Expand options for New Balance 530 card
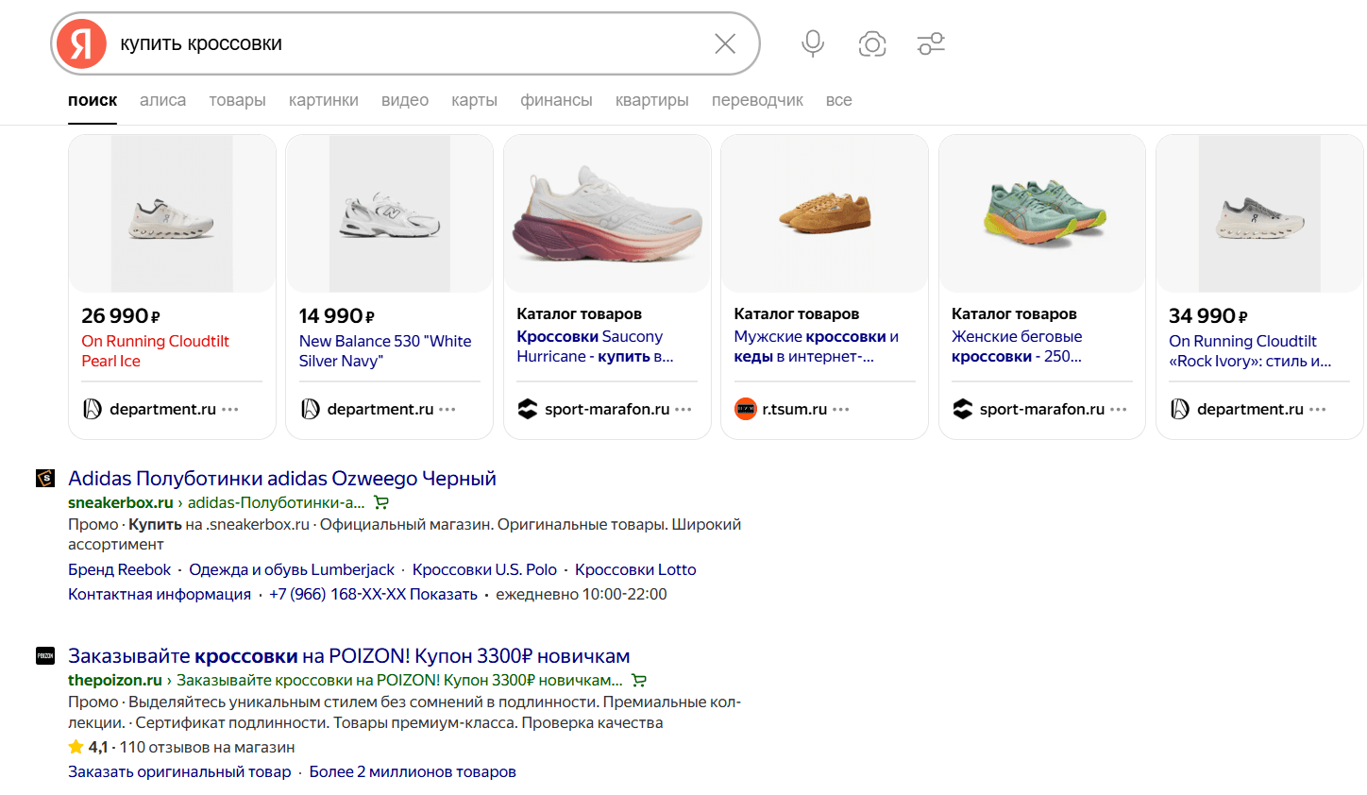This screenshot has height=795, width=1367. point(447,409)
